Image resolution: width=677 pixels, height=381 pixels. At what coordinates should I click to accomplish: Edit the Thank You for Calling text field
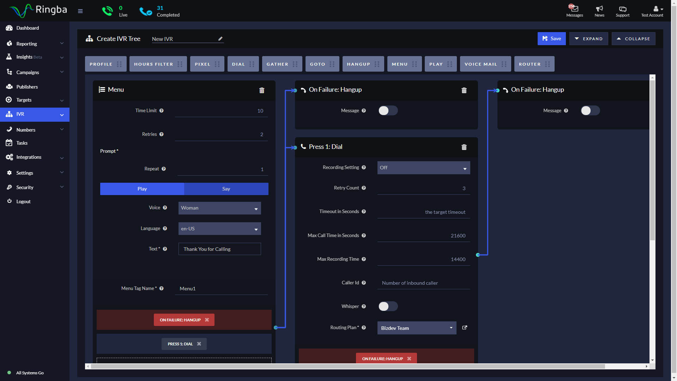(219, 249)
